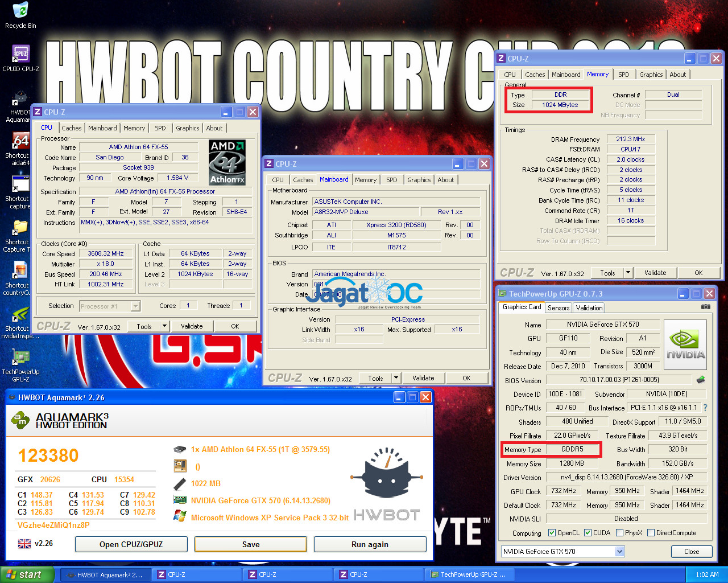Click OK in the DDR memory CPU-Z window
Viewport: 728px width, 583px height.
pyautogui.click(x=698, y=273)
